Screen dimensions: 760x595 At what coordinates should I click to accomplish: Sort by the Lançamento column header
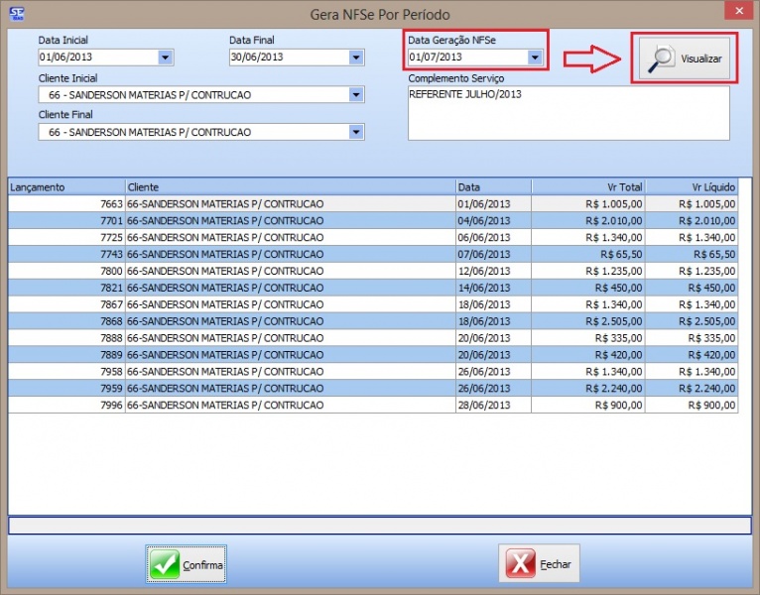(65, 186)
